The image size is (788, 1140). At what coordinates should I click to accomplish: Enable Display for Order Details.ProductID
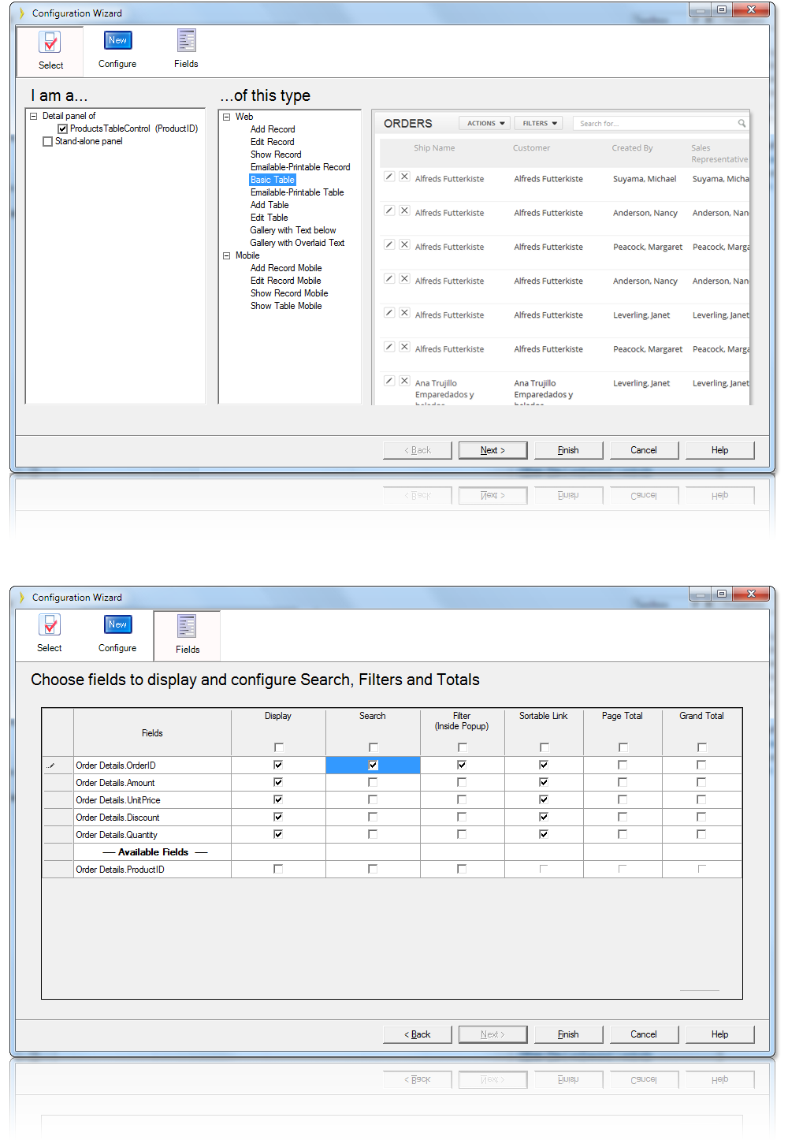tap(277, 868)
